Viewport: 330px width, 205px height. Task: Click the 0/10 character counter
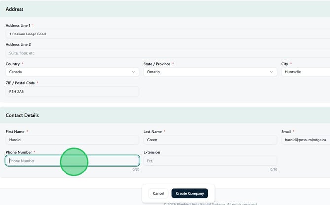274,169
